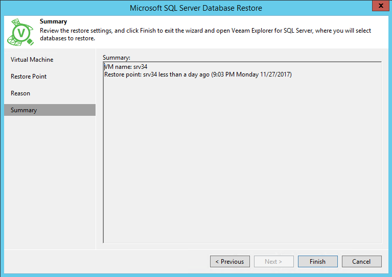Click the Previous button
Viewport: 392px width, 277px height.
[x=230, y=262]
